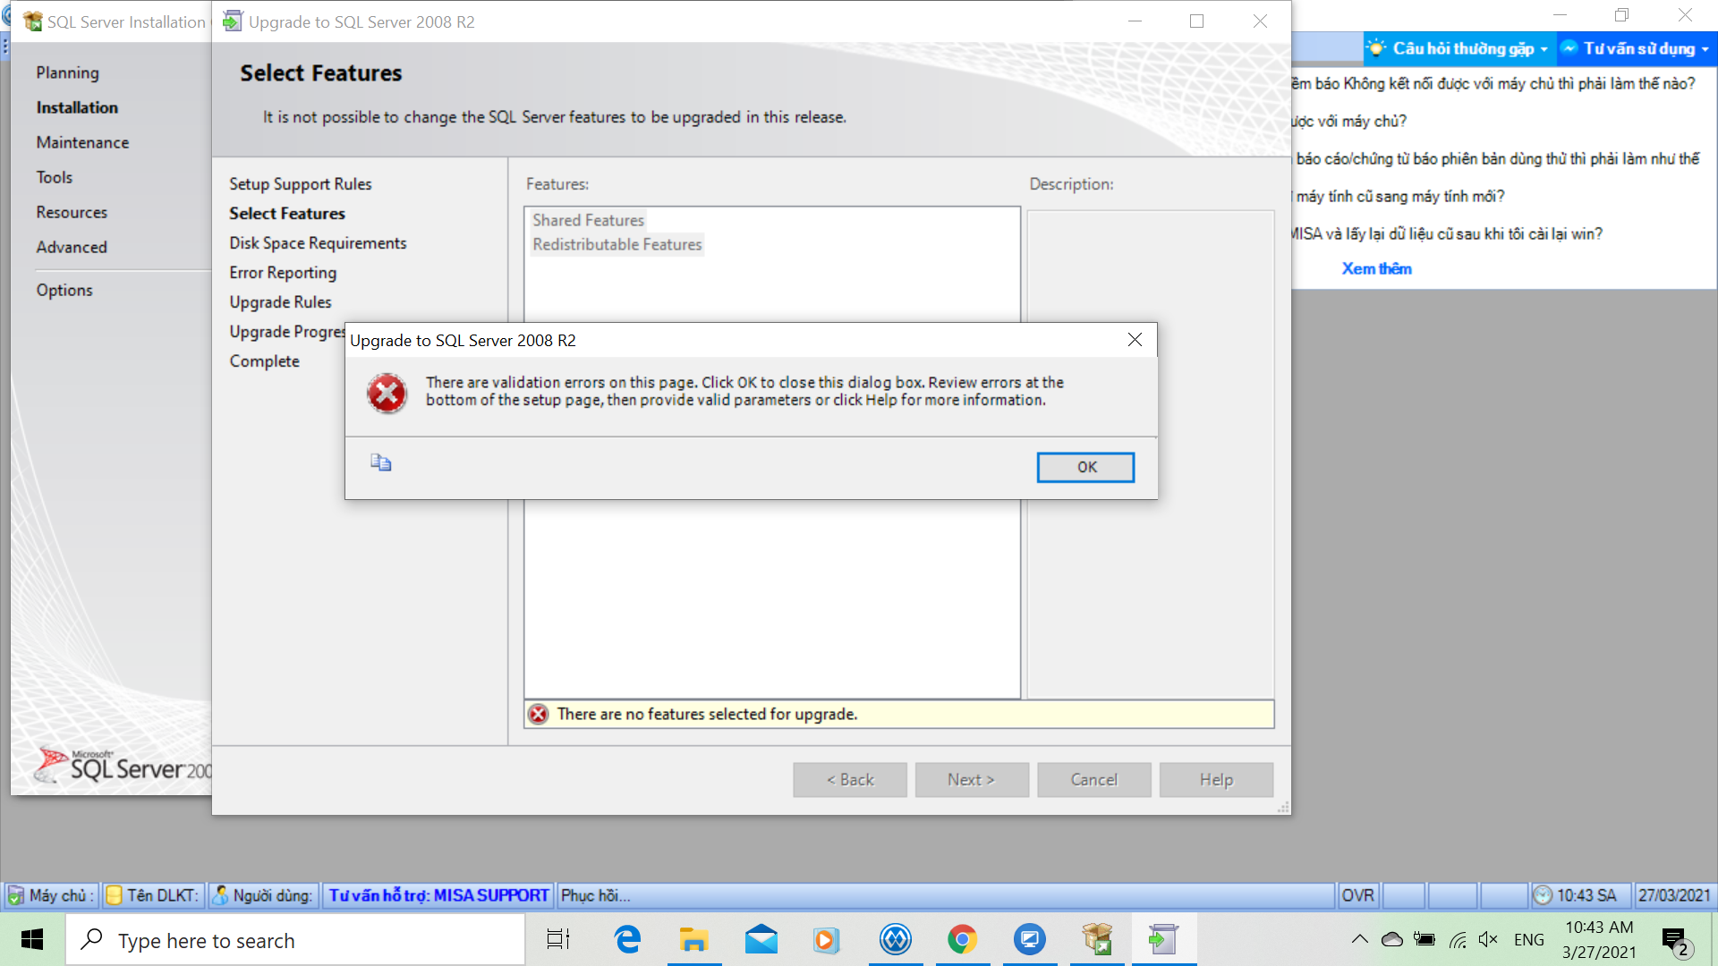Select Setup Support Rules step

click(300, 183)
